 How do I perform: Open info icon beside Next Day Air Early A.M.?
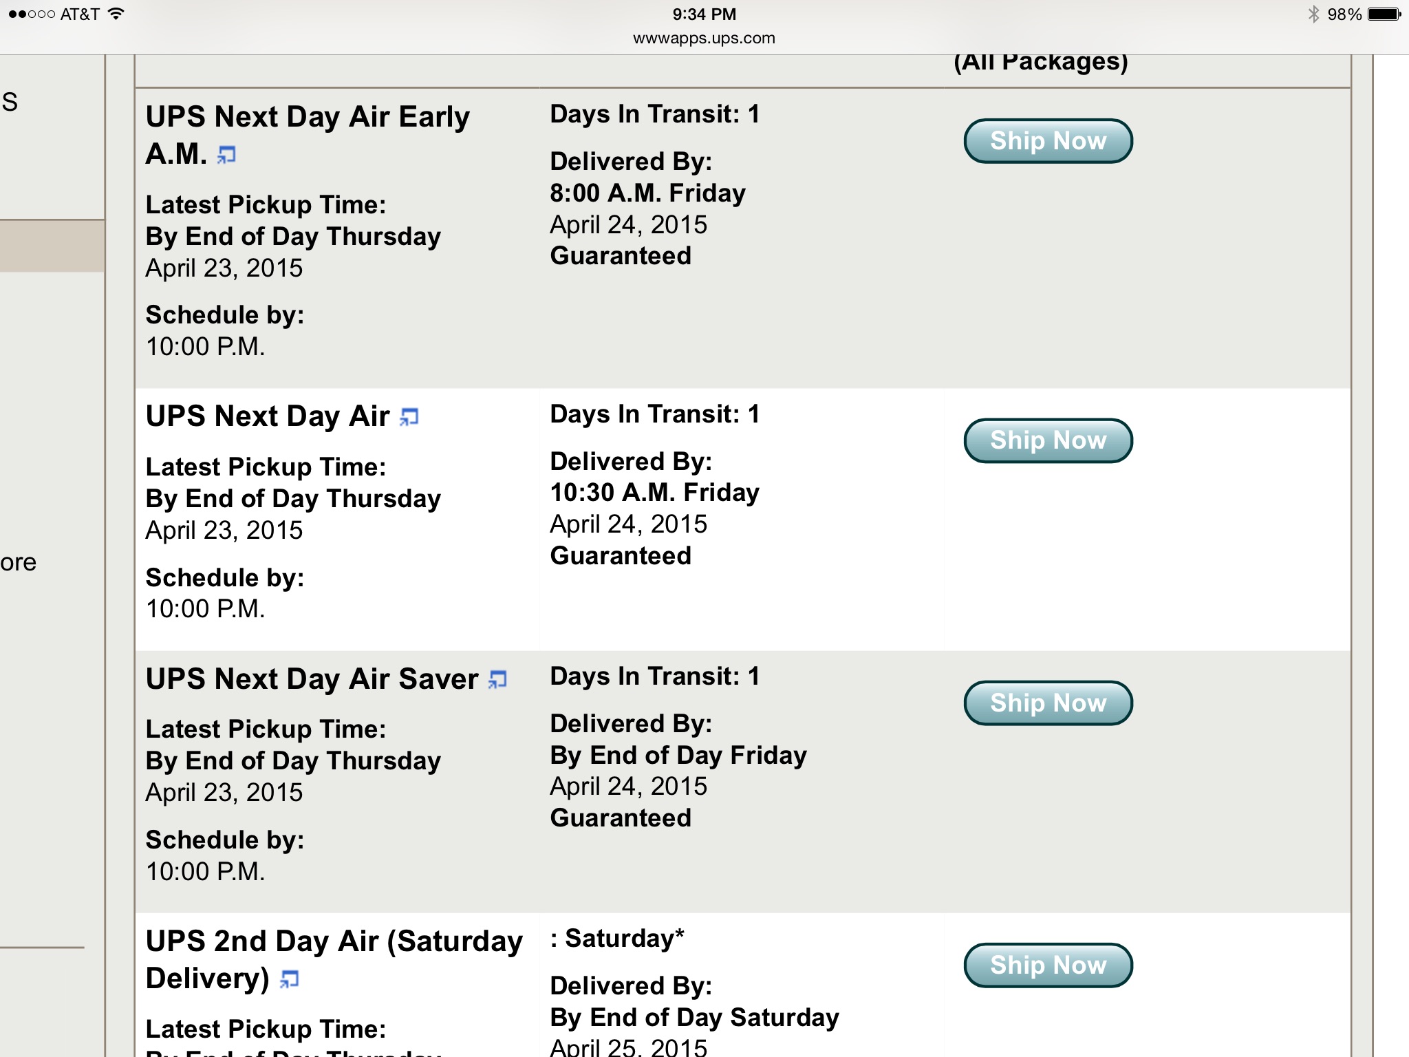pos(226,155)
